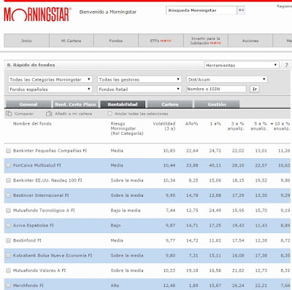Select the Bestinver Internacional FI checkbox
Image resolution: width=292 pixels, height=290 pixels.
tap(8, 195)
